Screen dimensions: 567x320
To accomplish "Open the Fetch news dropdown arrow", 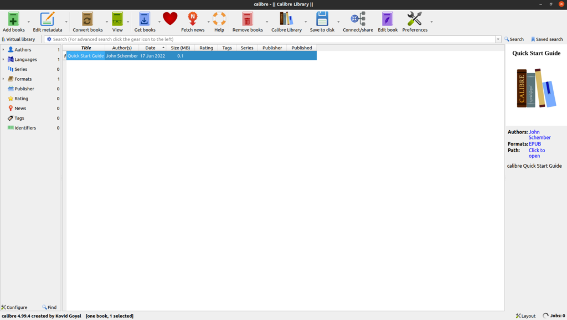I will [x=208, y=22].
